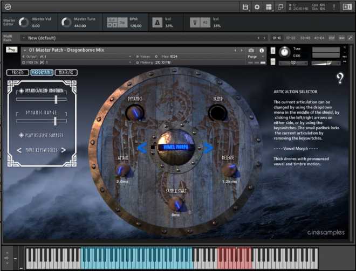Open the MIXER/FX tab
The height and width of the screenshot is (271, 356).
click(x=66, y=72)
